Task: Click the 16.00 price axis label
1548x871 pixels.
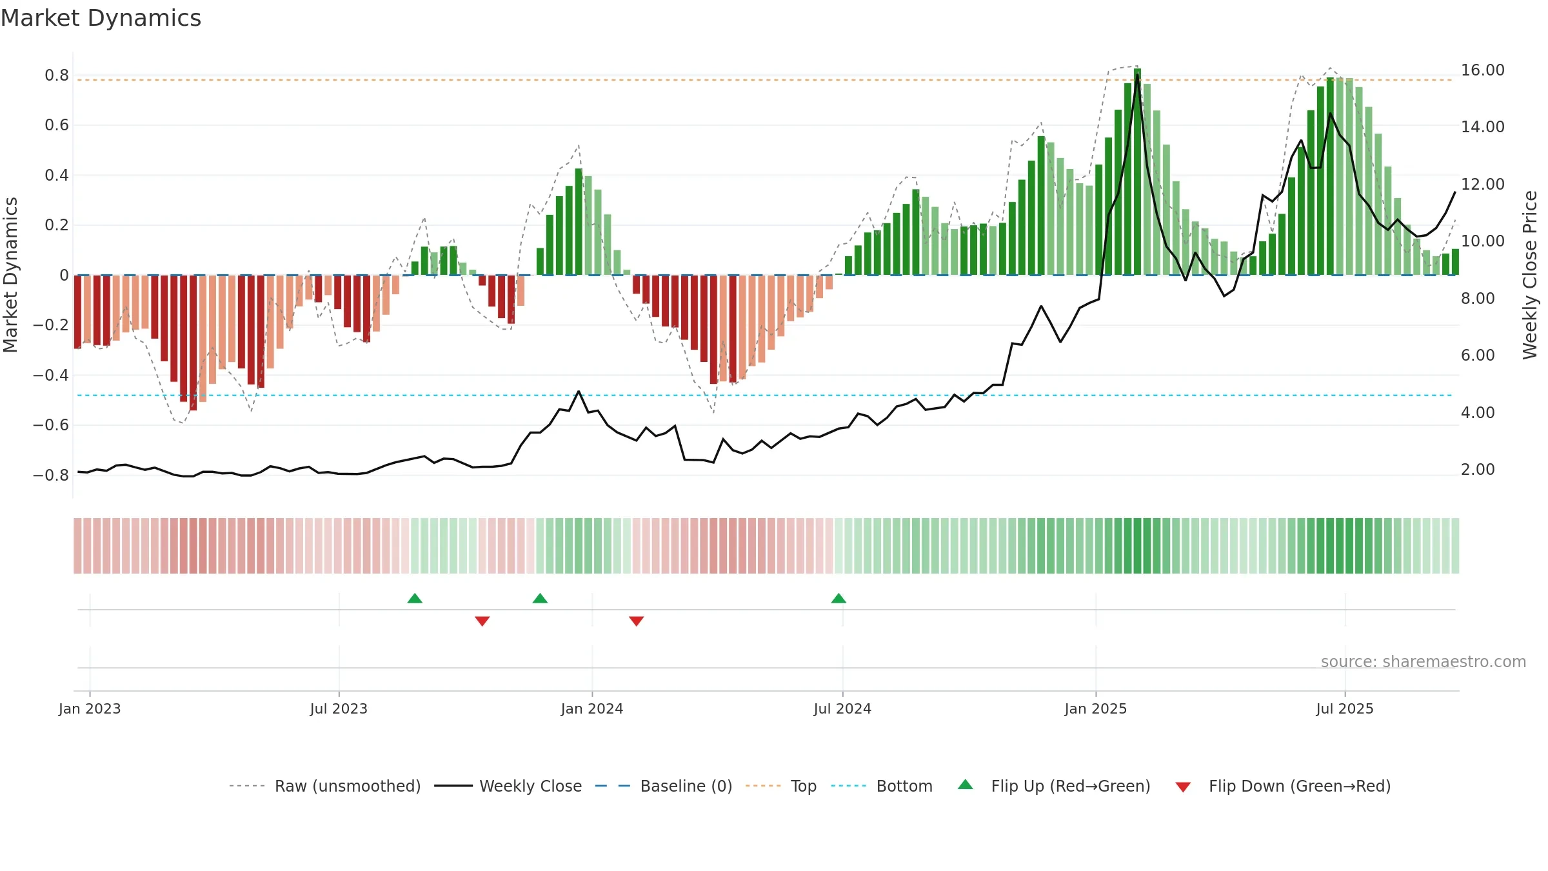Action: (1483, 70)
